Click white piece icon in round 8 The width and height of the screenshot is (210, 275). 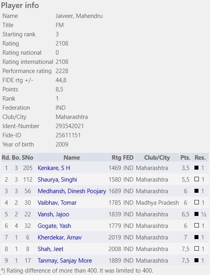tap(196, 249)
